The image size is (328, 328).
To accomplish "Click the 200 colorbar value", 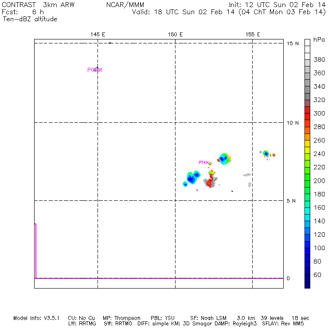I will (x=319, y=181).
